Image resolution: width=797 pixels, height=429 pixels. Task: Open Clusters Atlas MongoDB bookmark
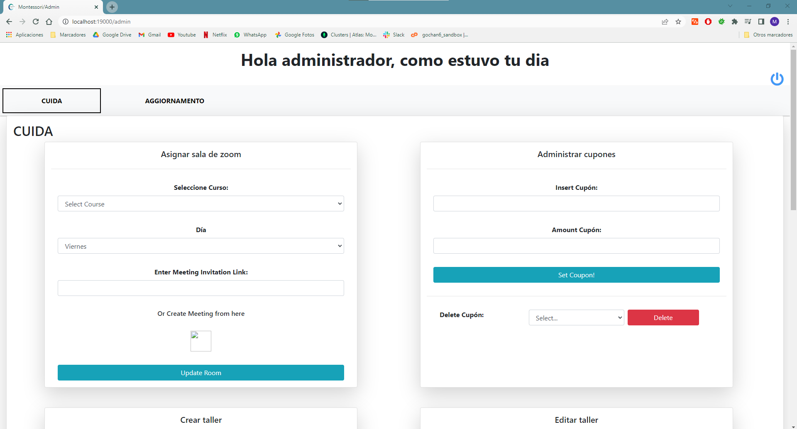[349, 35]
